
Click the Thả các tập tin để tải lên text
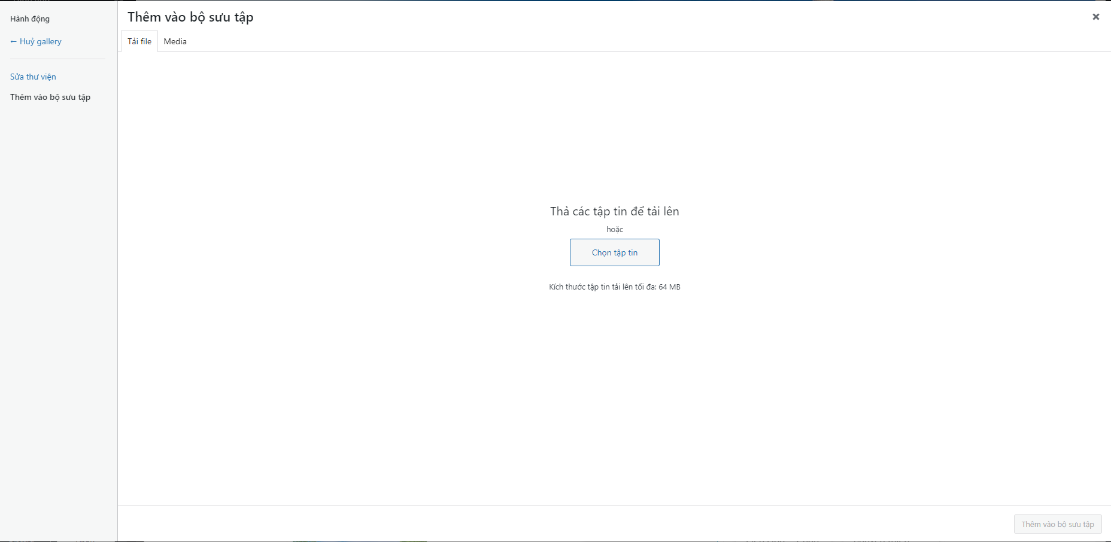(615, 211)
